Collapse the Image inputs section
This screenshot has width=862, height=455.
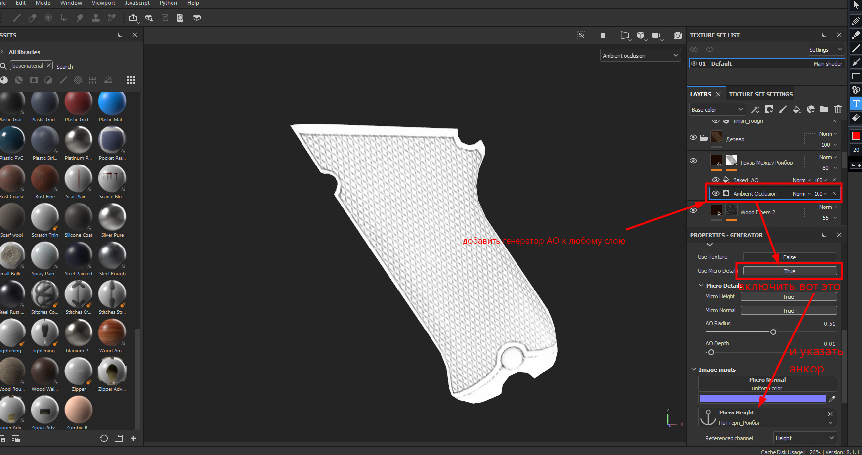[694, 370]
